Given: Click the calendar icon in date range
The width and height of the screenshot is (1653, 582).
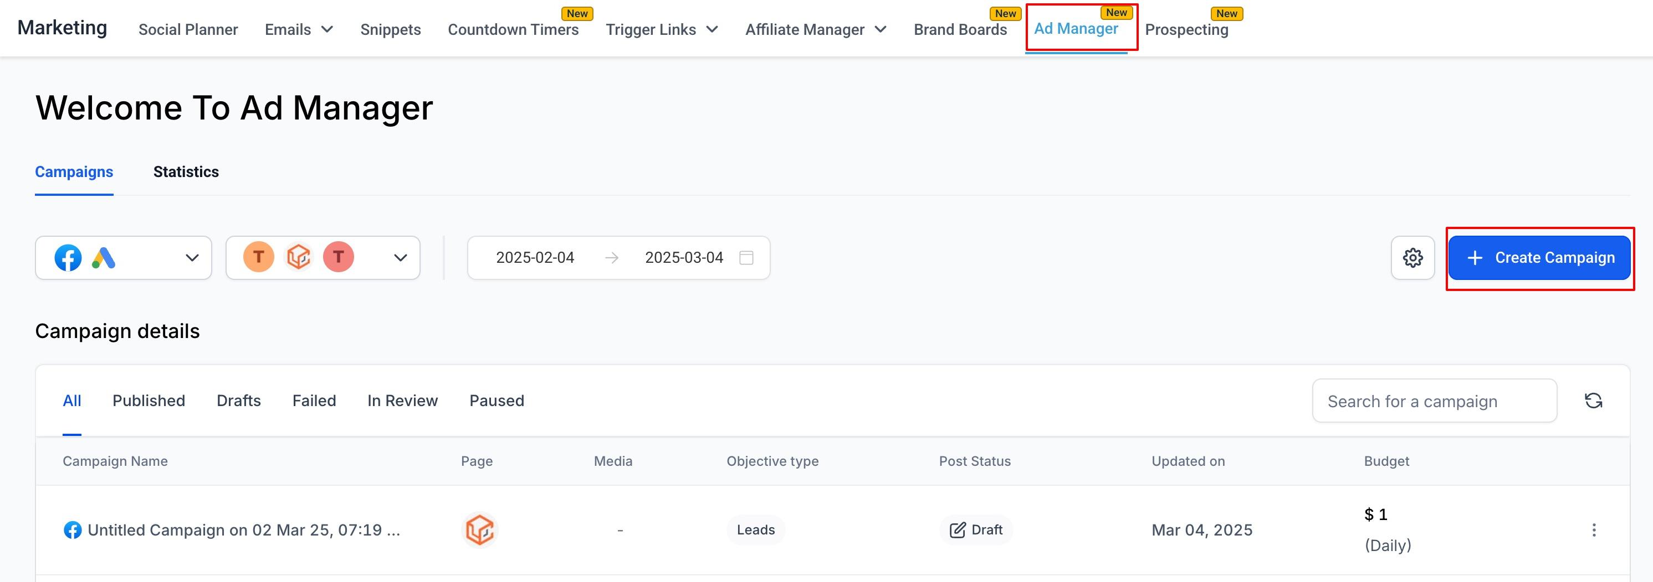Looking at the screenshot, I should pos(746,258).
